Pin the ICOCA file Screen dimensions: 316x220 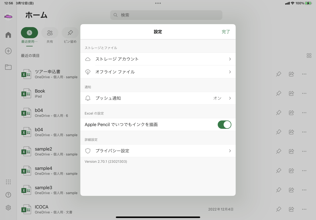tap(279, 209)
